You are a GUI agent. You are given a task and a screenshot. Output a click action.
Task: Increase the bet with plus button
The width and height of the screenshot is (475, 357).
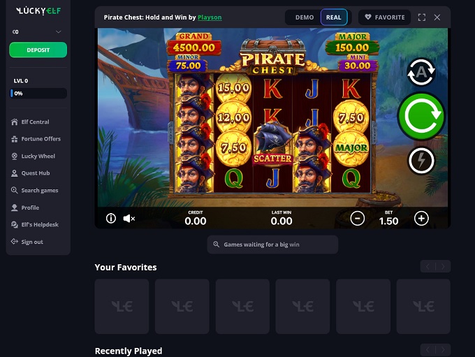pos(421,218)
